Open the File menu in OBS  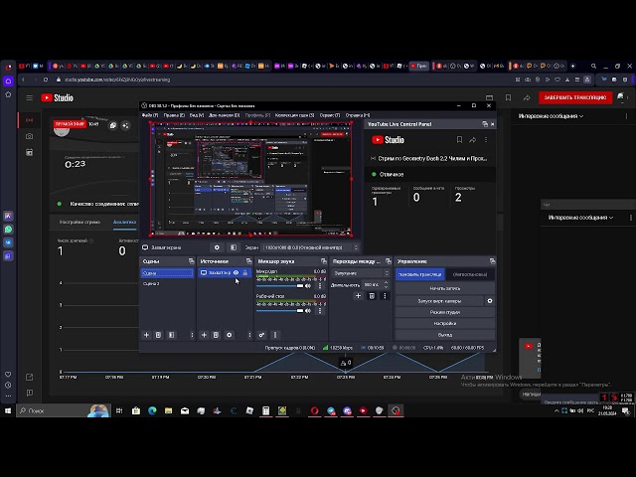[x=150, y=115]
